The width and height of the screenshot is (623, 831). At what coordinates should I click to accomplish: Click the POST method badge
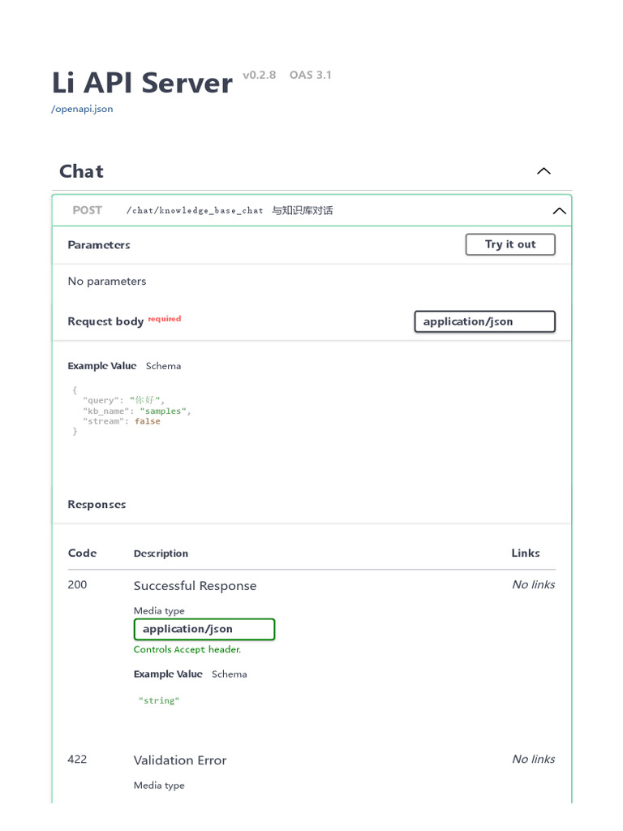coord(87,210)
